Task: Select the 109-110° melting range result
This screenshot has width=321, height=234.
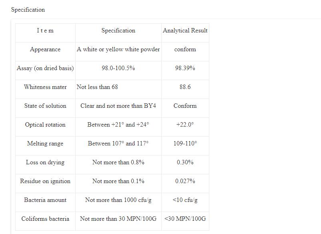Action: click(x=185, y=143)
